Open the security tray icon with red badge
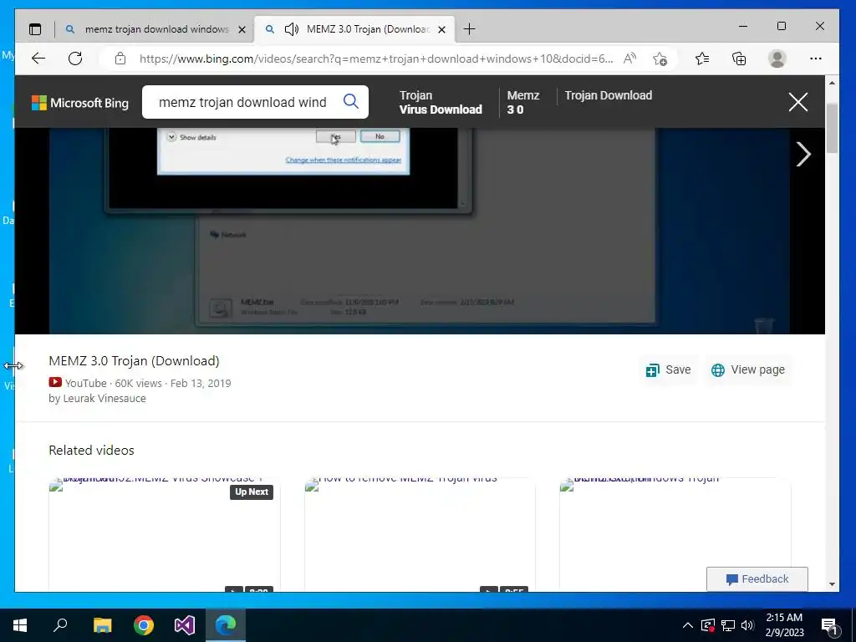 pos(708,625)
